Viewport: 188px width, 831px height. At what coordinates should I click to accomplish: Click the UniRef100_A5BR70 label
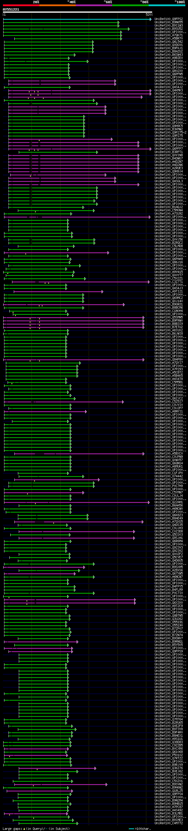tap(169, 39)
